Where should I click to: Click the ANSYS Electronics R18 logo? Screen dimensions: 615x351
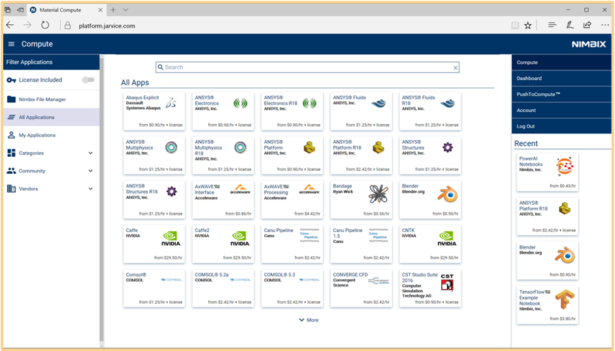click(x=309, y=103)
